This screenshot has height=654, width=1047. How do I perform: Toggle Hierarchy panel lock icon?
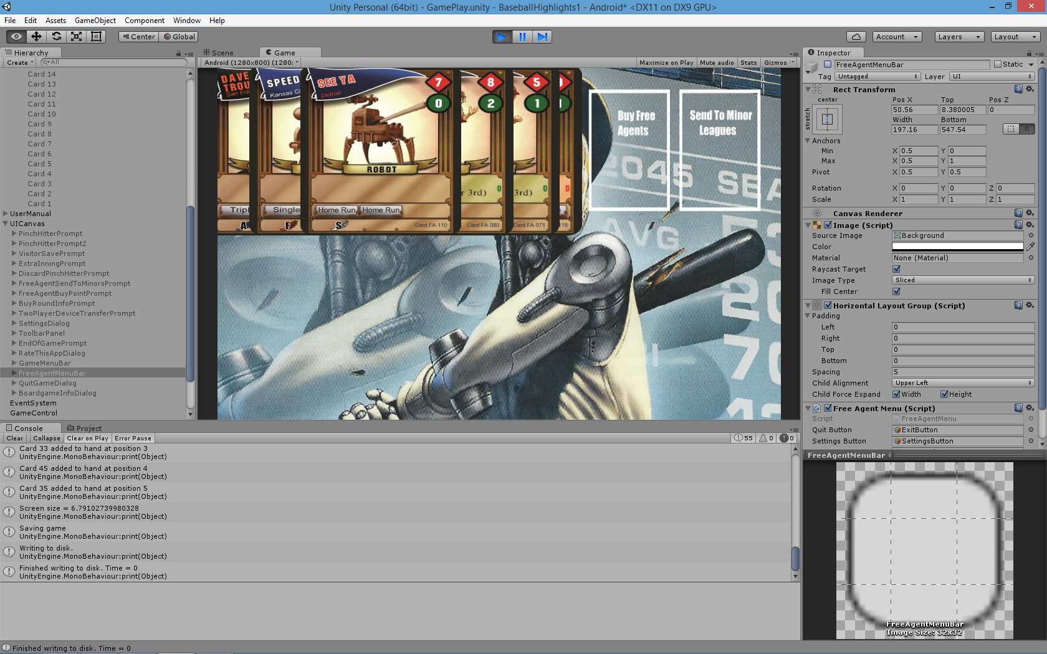[x=178, y=54]
